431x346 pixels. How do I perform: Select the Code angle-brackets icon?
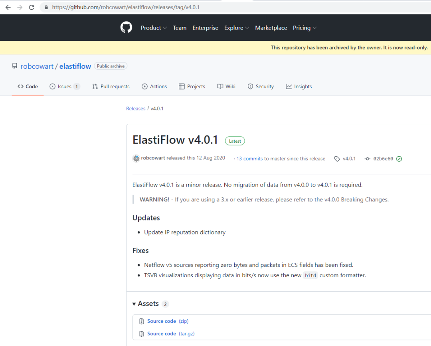click(x=21, y=86)
